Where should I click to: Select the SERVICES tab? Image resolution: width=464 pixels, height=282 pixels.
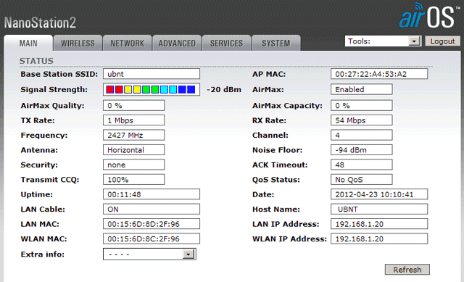coord(226,43)
